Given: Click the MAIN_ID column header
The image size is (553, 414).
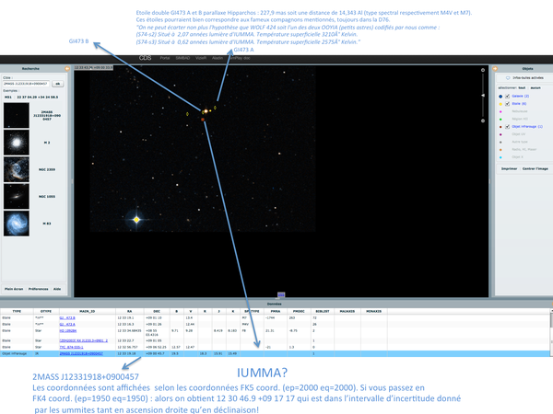Looking at the screenshot, I should click(x=88, y=311).
